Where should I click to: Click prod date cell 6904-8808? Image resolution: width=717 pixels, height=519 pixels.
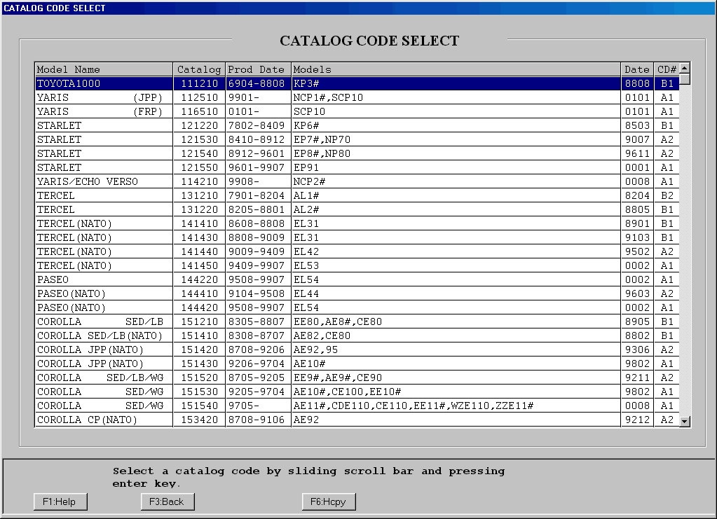click(x=259, y=83)
